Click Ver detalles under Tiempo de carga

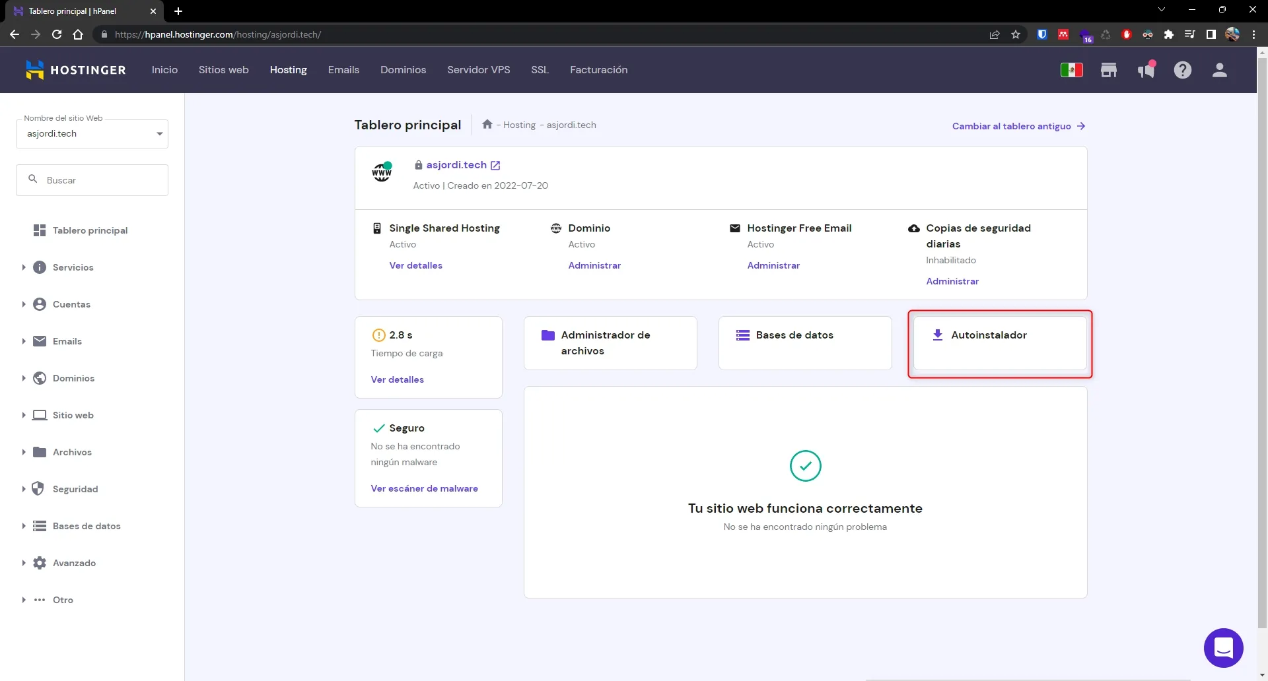click(x=398, y=379)
